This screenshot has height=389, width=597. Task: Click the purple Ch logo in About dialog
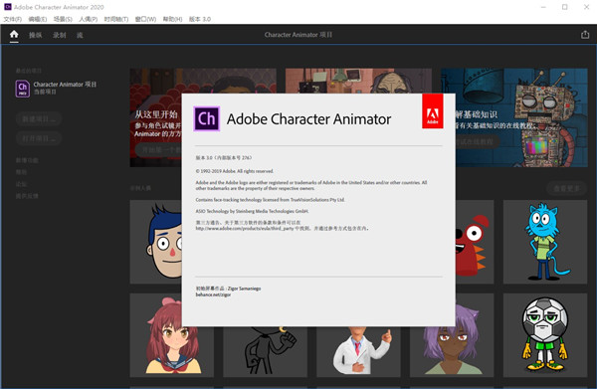click(206, 118)
